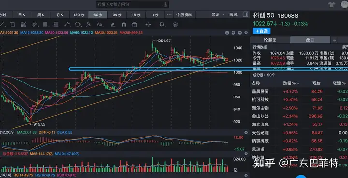
Task: Switch to the 论股堂 tab
Action: [270, 40]
